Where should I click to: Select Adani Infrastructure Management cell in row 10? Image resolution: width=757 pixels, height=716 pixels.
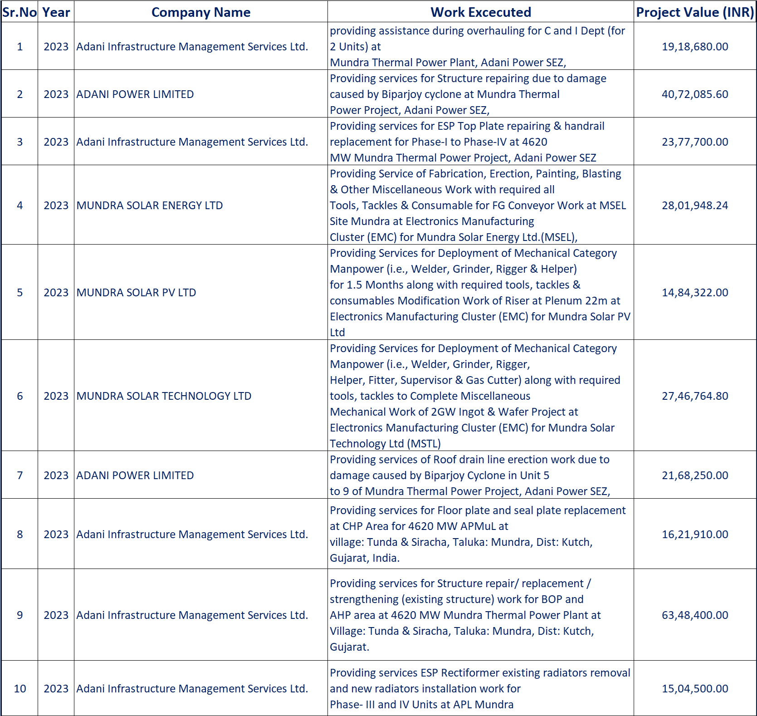coord(201,688)
